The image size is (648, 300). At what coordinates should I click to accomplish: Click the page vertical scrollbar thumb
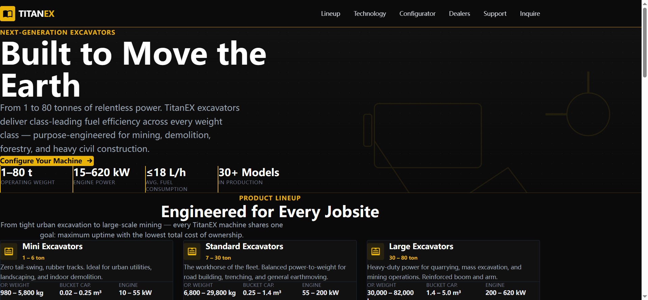(645, 42)
